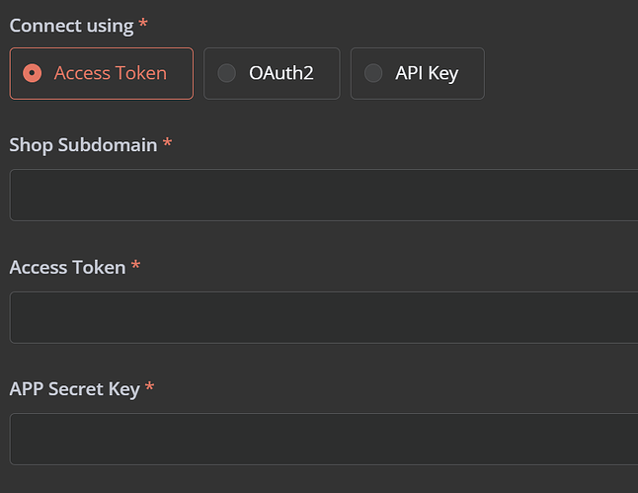Click the OAuth2 option text
The image size is (638, 493).
tap(281, 73)
